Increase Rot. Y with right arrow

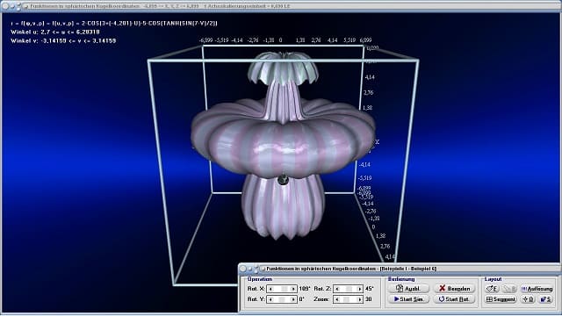point(293,299)
